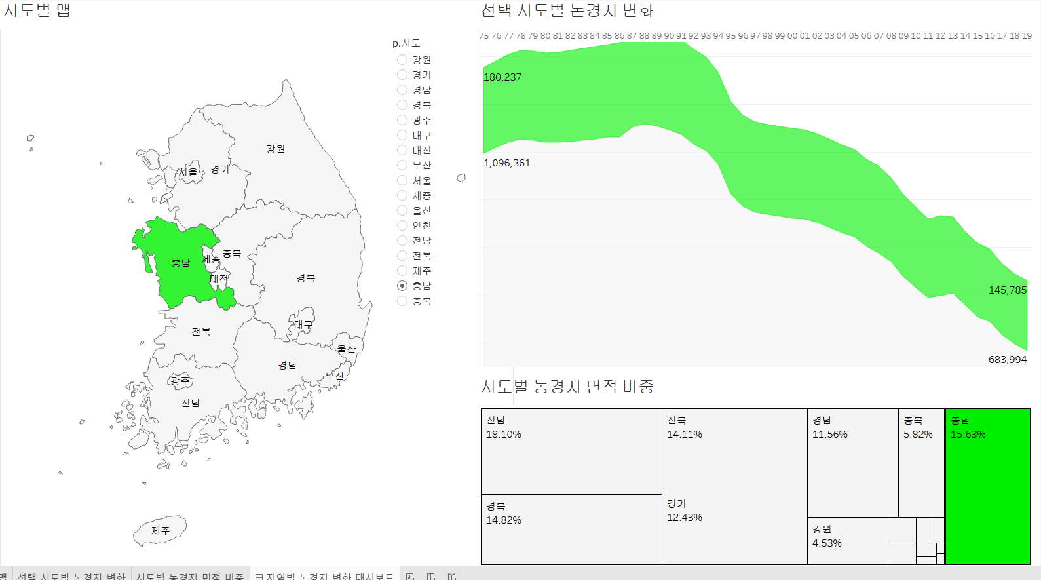Select the 경남 radio option
The image size is (1041, 580).
(402, 90)
